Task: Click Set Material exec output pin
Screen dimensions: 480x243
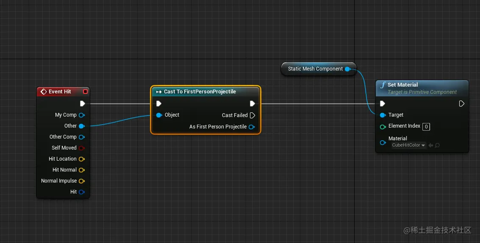Action: [x=462, y=104]
